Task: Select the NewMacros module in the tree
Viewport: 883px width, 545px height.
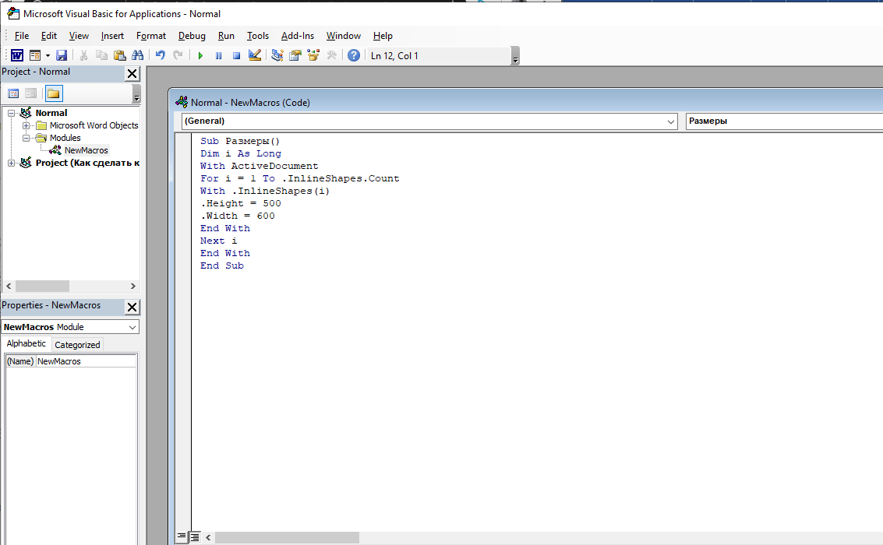Action: click(86, 150)
